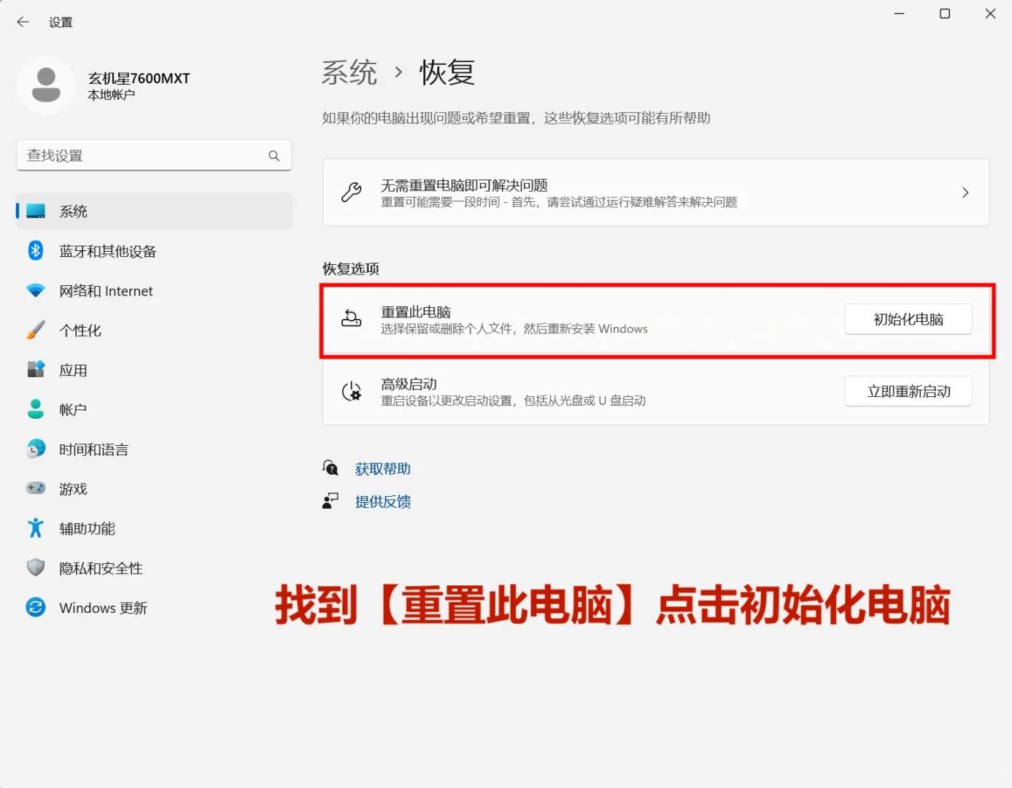Click the 应用 apps icon
The height and width of the screenshot is (788, 1012).
(x=36, y=369)
